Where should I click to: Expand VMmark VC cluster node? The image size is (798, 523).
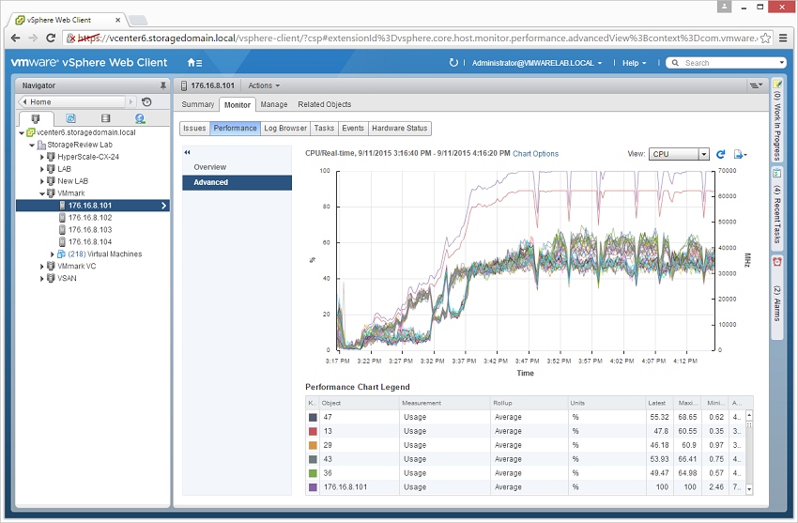(x=42, y=266)
